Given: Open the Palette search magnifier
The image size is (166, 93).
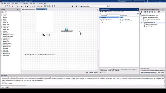Looking at the screenshot, I should [x=19, y=12].
